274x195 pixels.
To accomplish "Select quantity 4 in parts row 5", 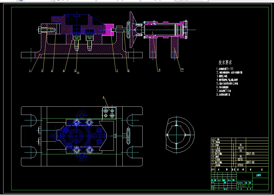I will click(x=234, y=154).
